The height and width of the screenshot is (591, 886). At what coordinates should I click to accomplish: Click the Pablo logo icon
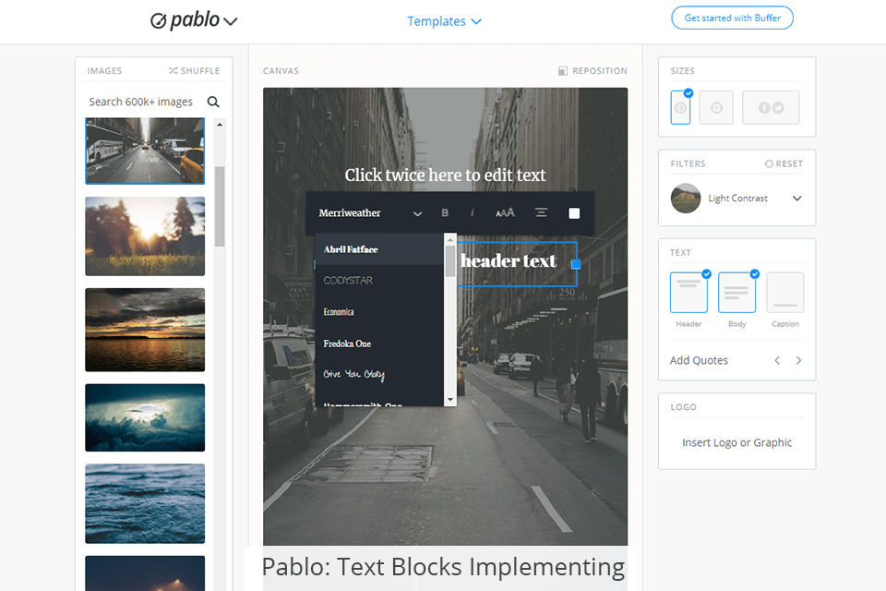[158, 21]
